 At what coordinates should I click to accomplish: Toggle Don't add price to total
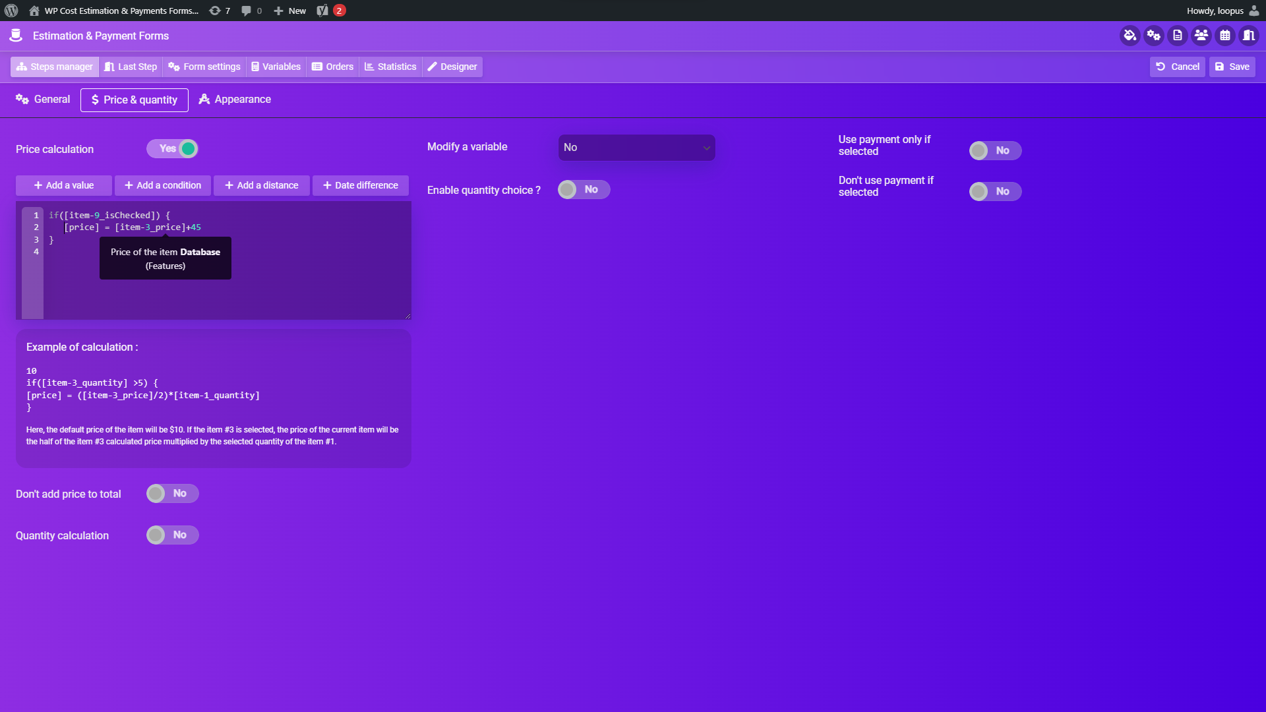[x=172, y=494]
